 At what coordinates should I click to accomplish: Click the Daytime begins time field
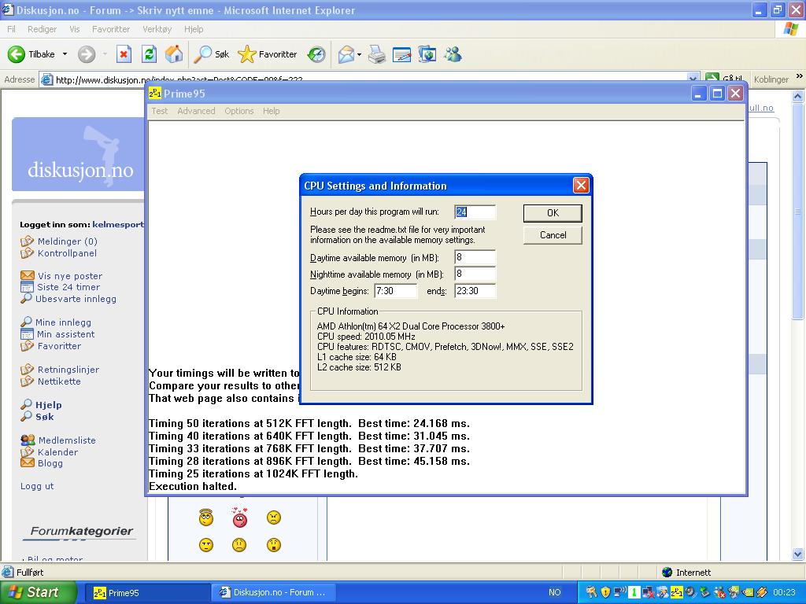tap(396, 291)
